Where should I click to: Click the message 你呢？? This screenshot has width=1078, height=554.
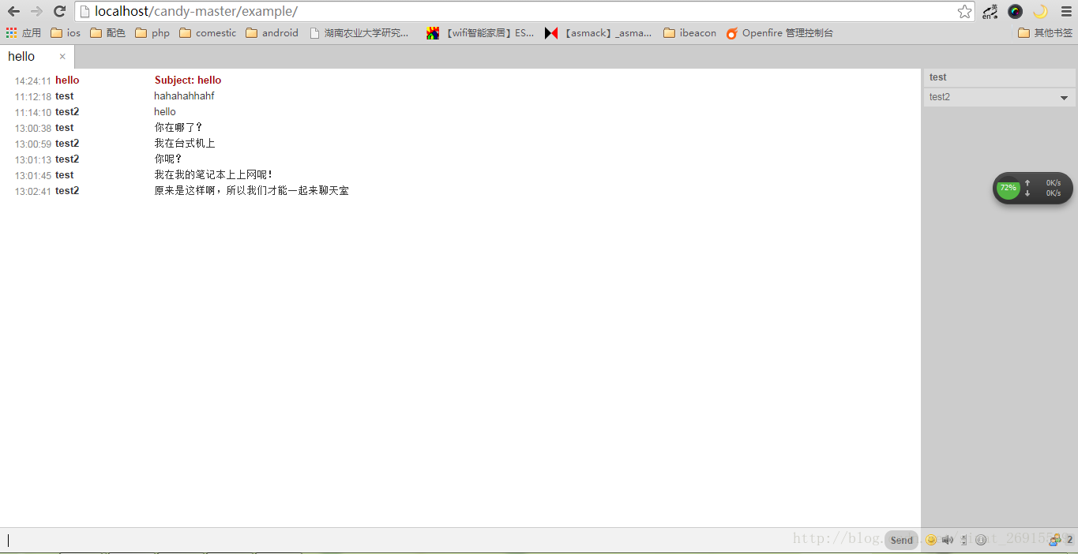168,159
